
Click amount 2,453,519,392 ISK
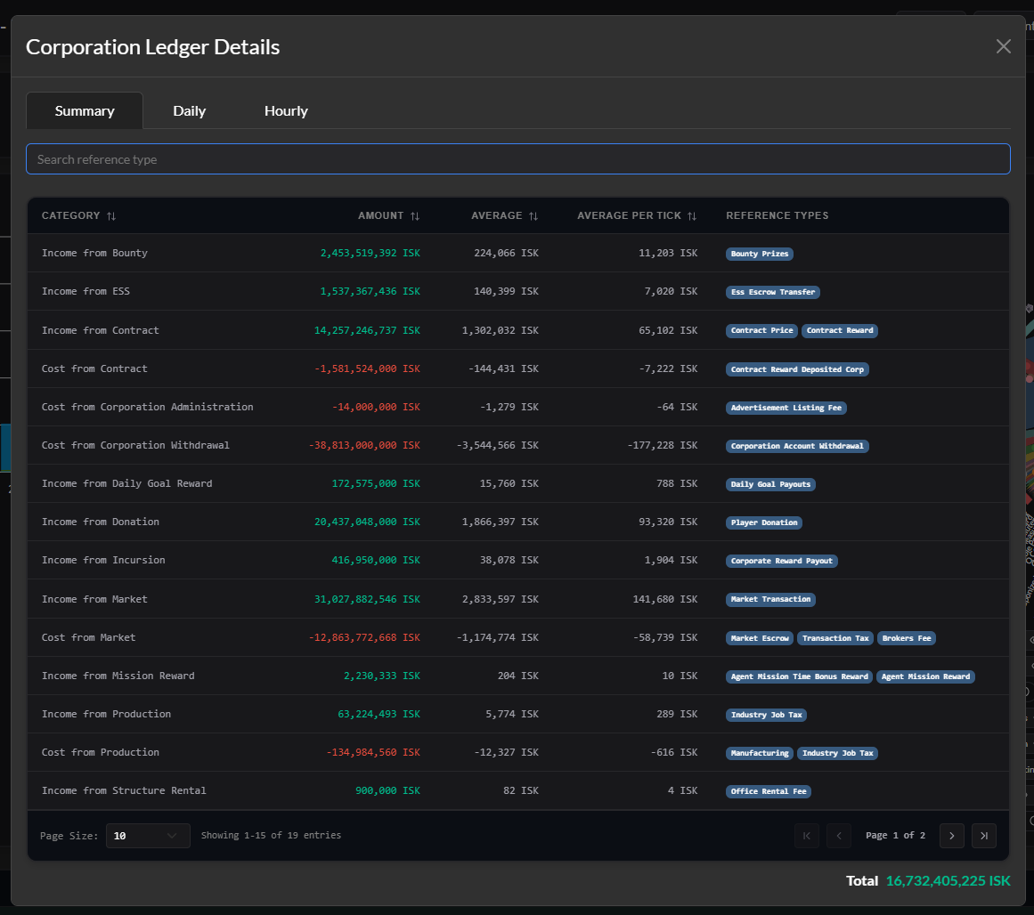pos(370,253)
